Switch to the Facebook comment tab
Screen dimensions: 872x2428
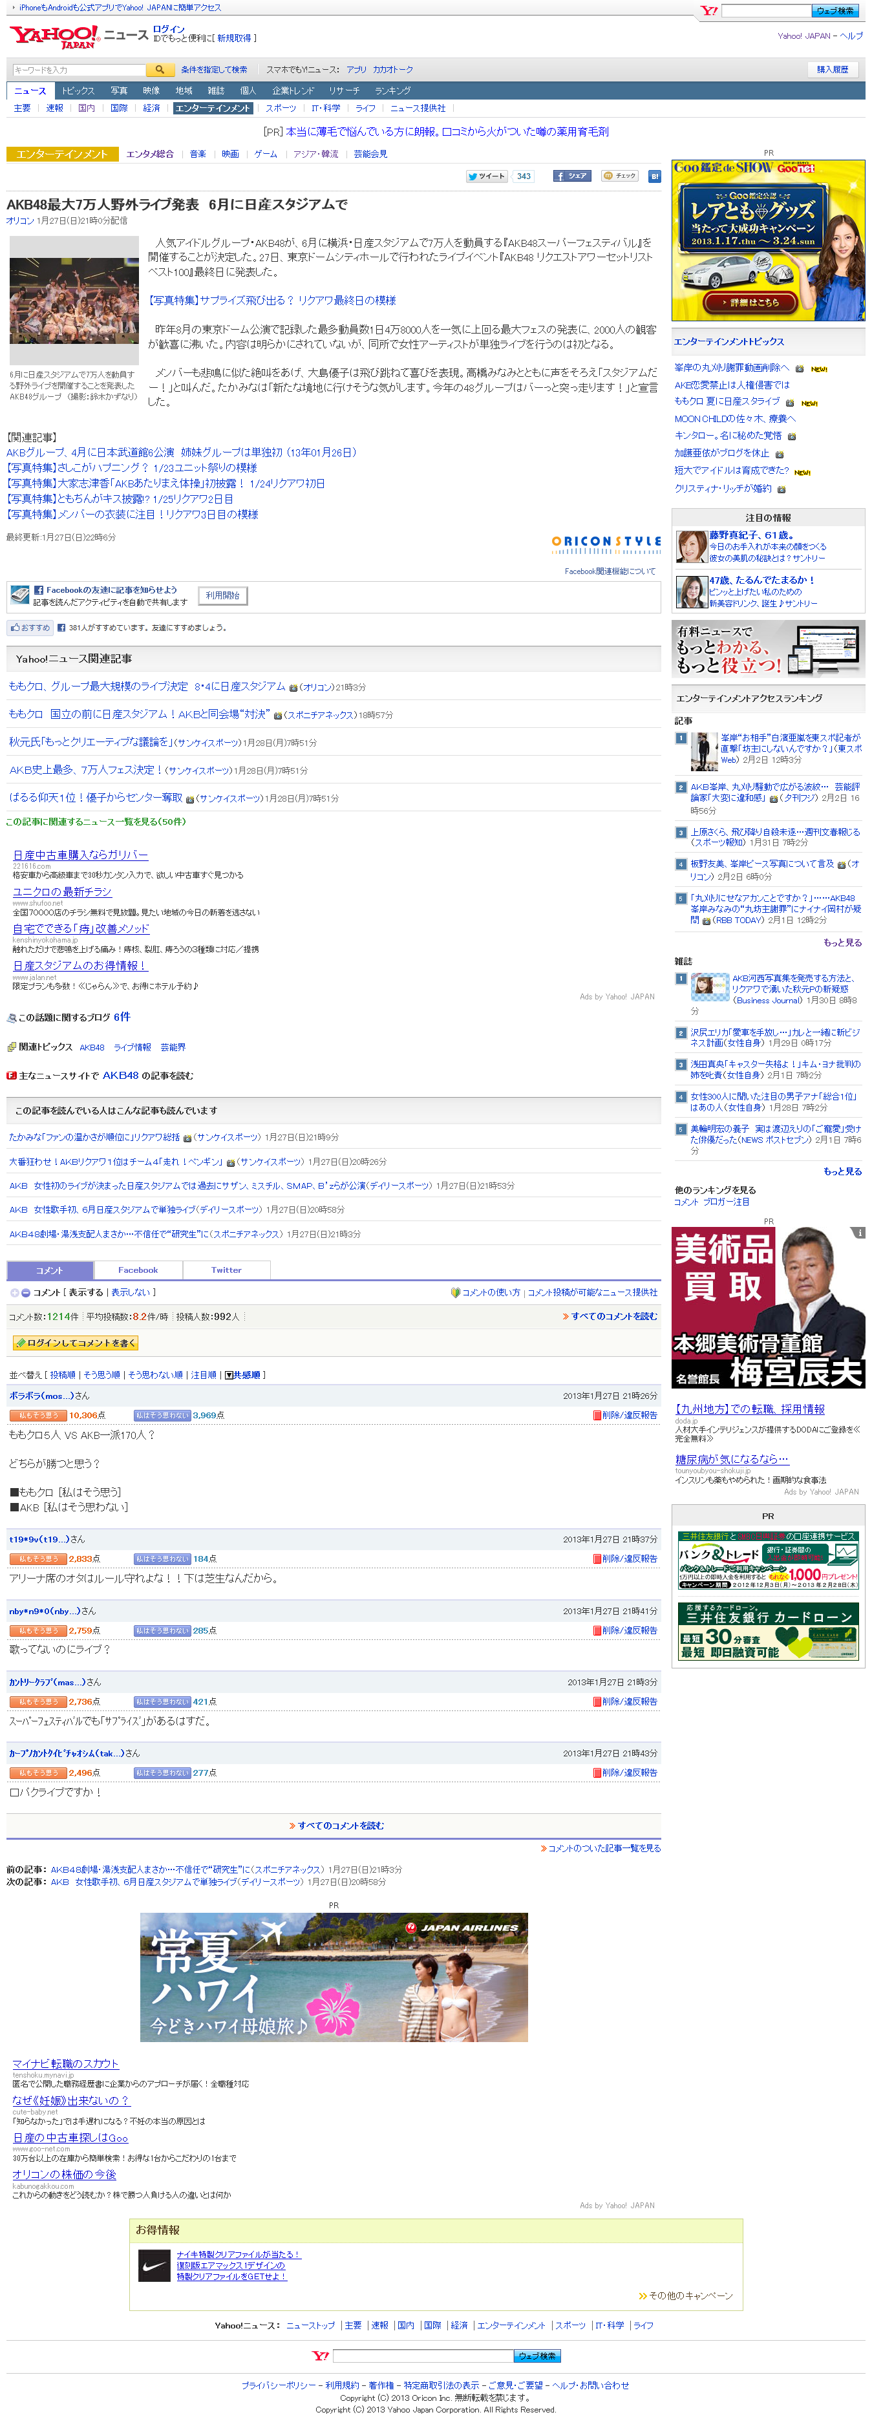(138, 1270)
